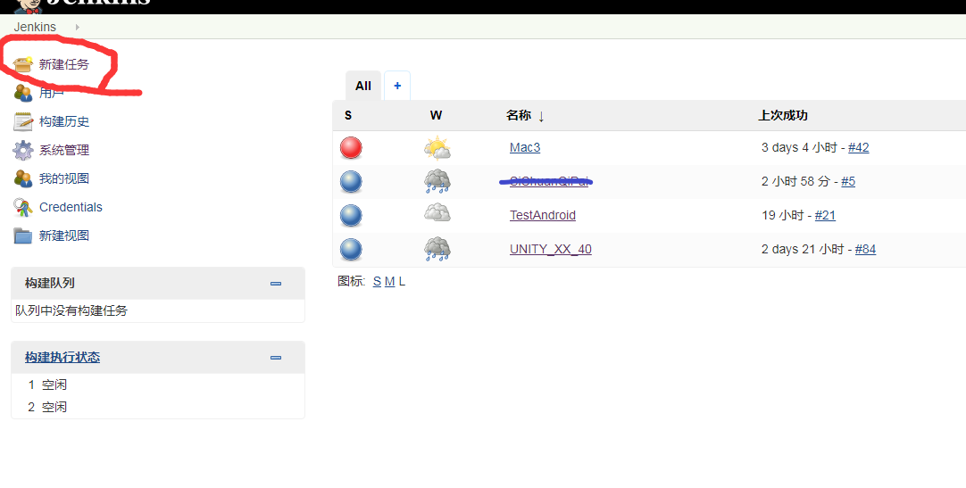
Task: Click Mac3 partly sunny weather icon
Action: point(437,148)
